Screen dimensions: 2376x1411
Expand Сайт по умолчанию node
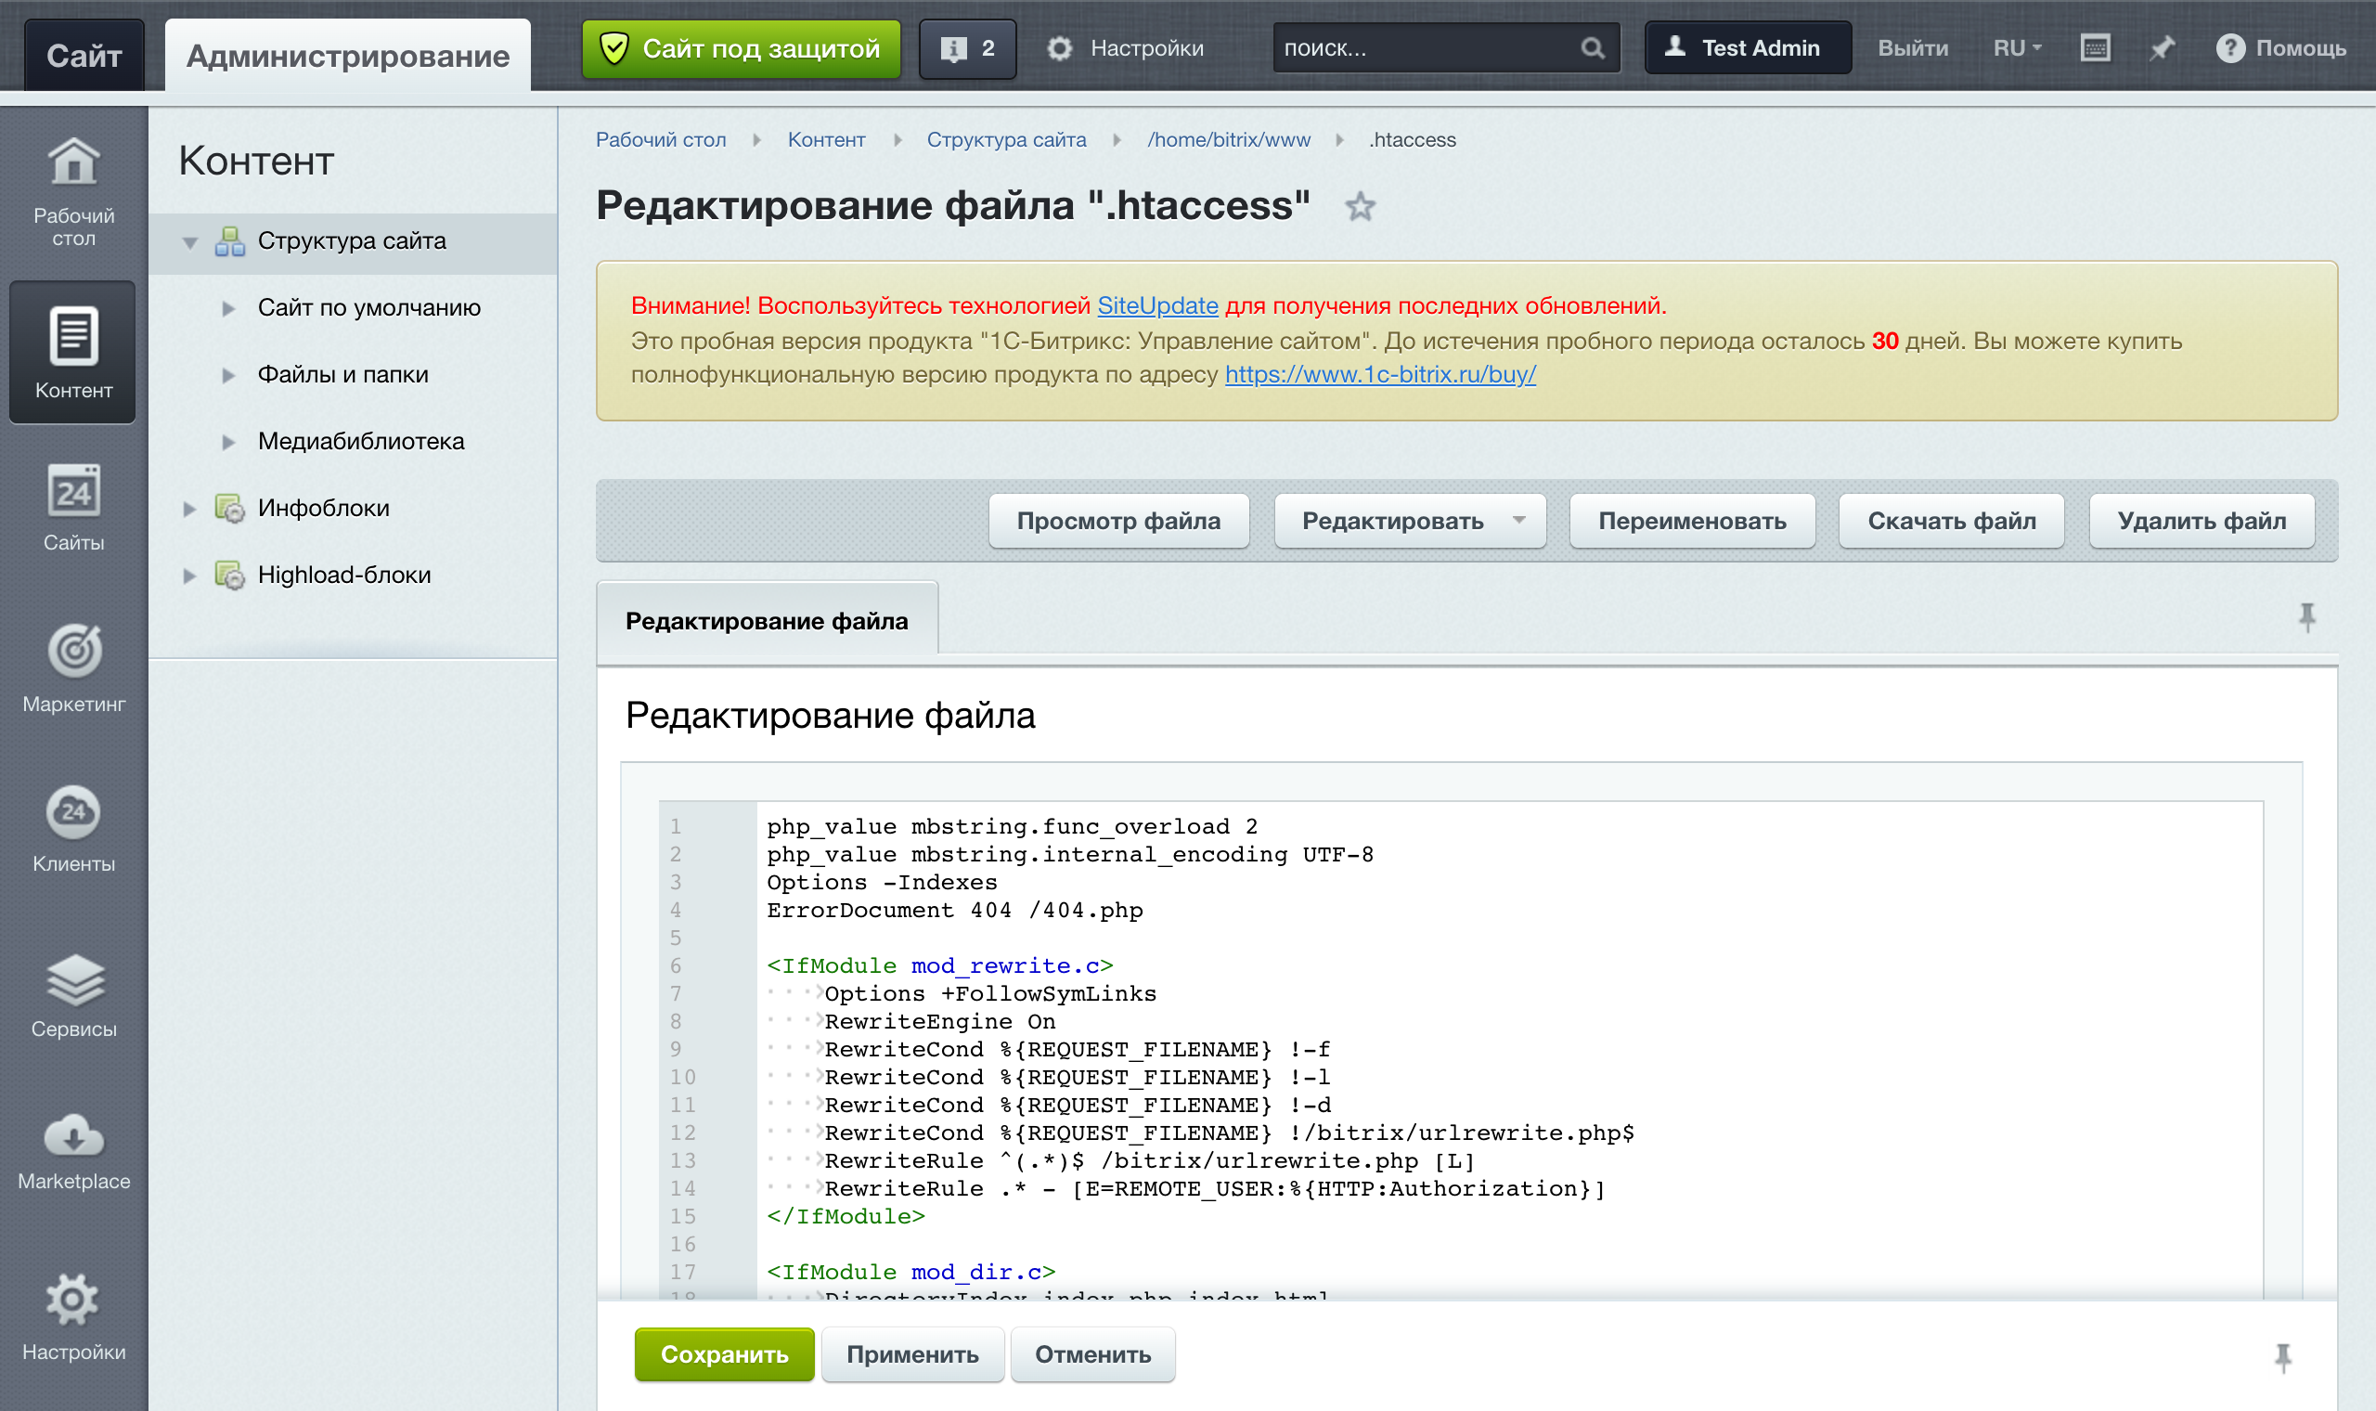(x=228, y=308)
